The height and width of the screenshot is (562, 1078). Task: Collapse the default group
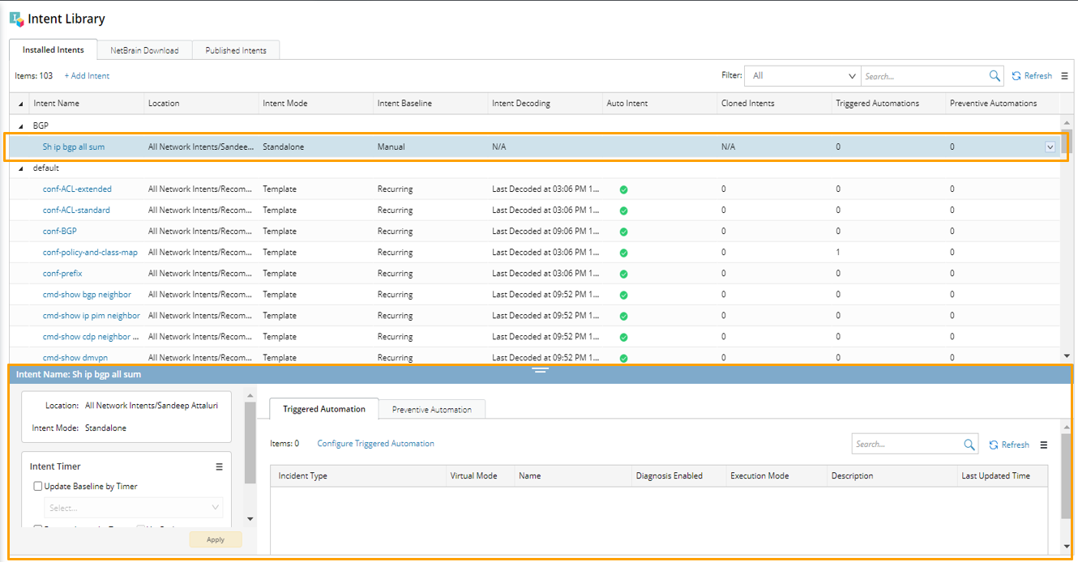(21, 168)
